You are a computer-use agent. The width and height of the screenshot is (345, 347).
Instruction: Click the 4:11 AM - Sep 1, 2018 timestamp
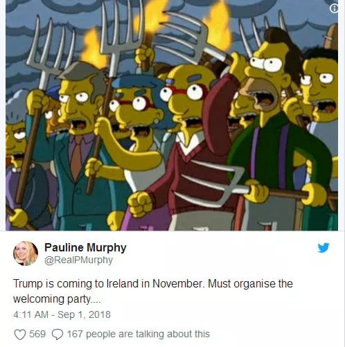[62, 314]
